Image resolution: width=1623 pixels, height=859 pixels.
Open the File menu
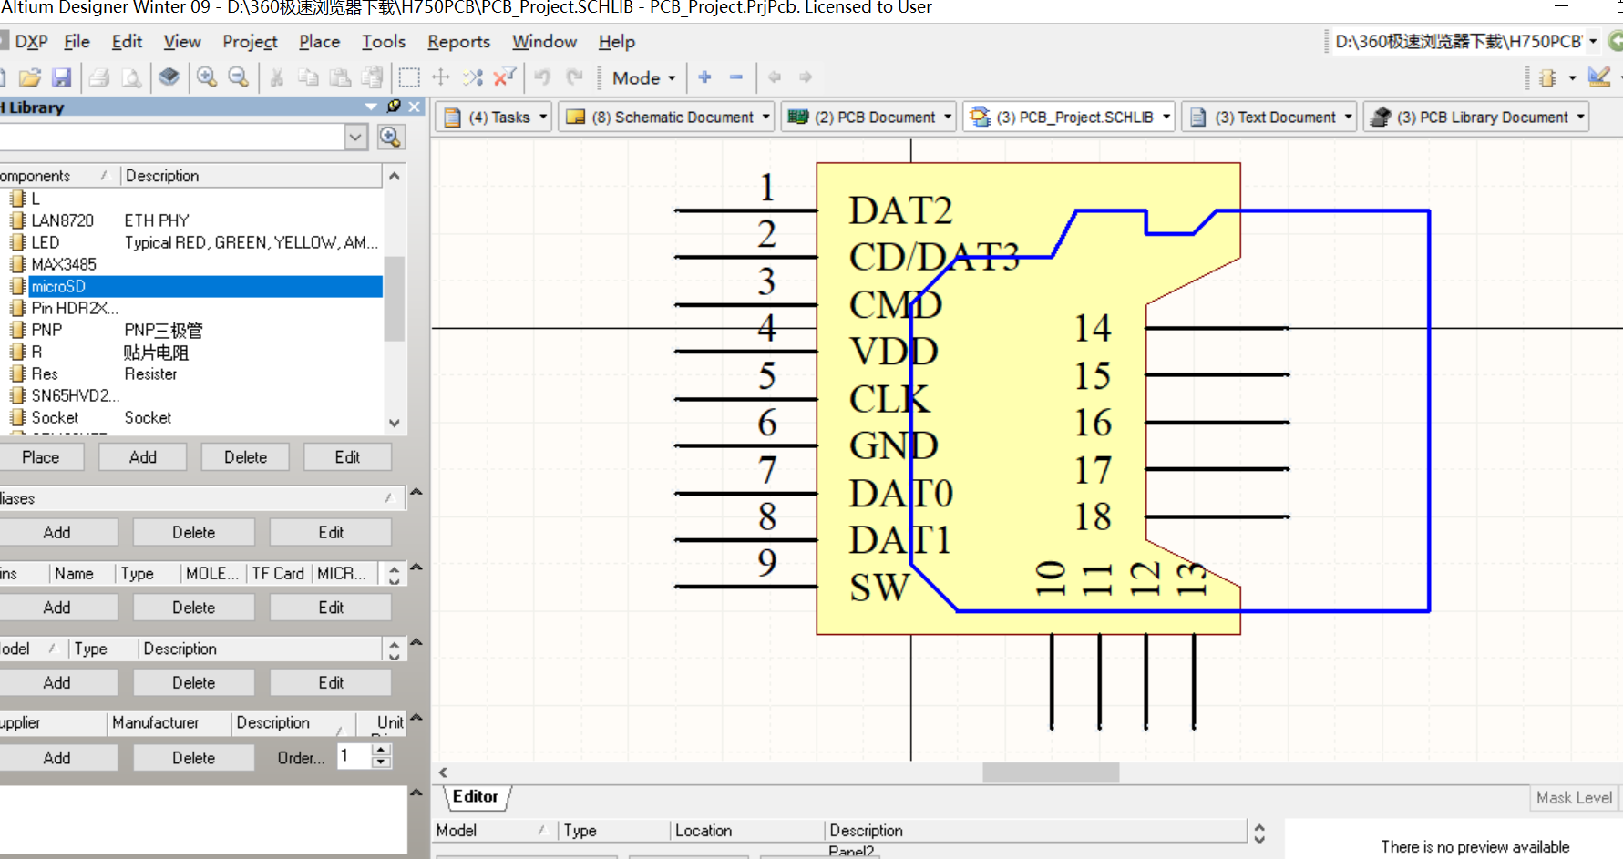(77, 42)
